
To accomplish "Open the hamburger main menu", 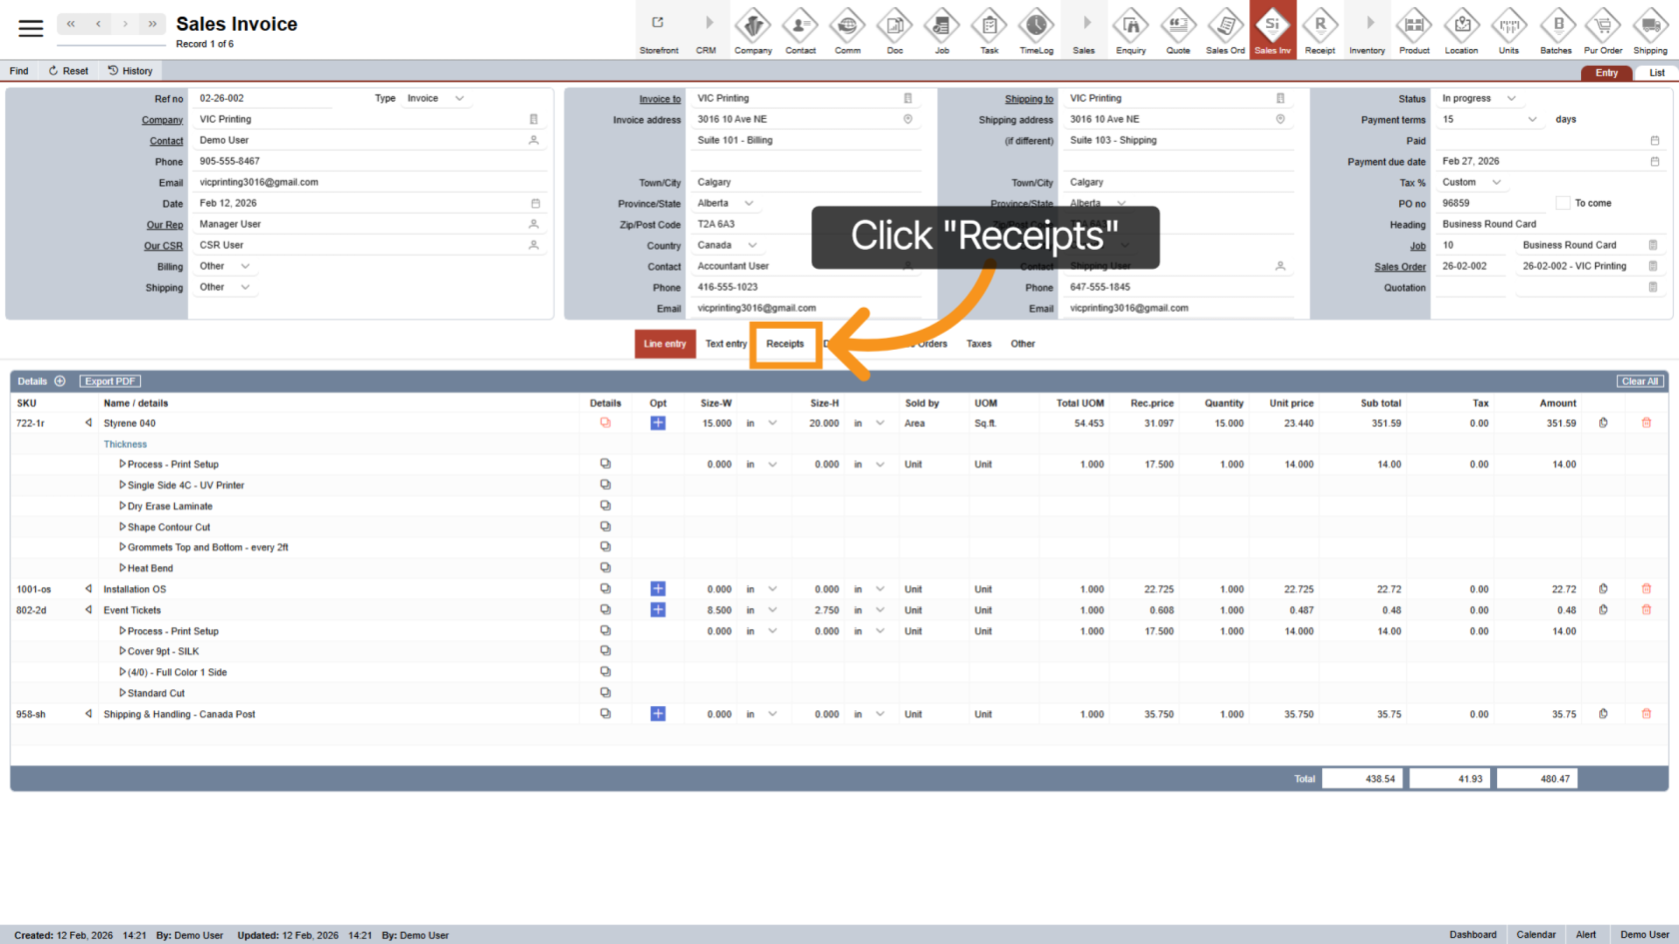I will [31, 28].
